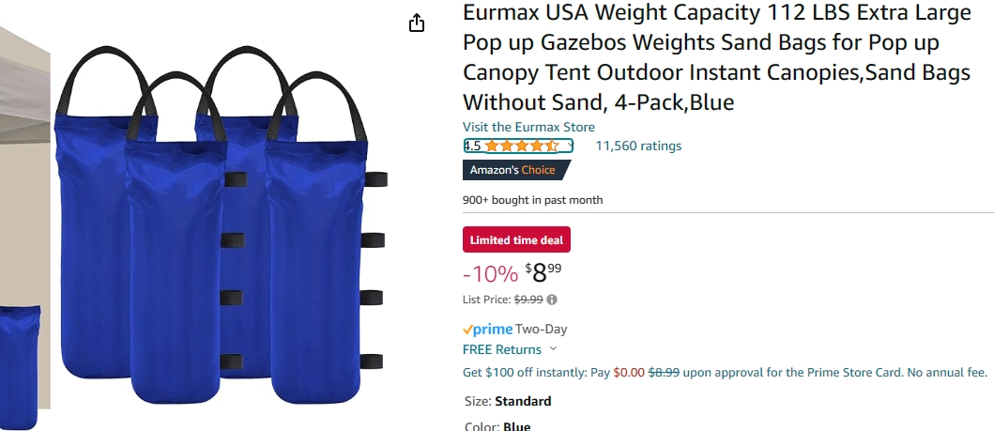Click the star rating icons

(x=522, y=146)
